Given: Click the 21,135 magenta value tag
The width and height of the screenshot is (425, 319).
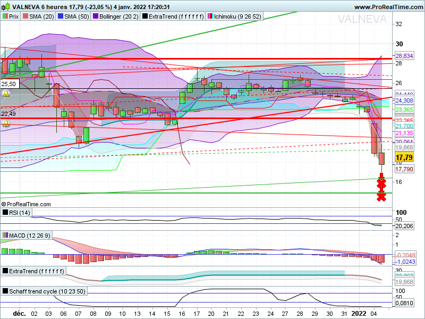Looking at the screenshot, I should coord(404,133).
